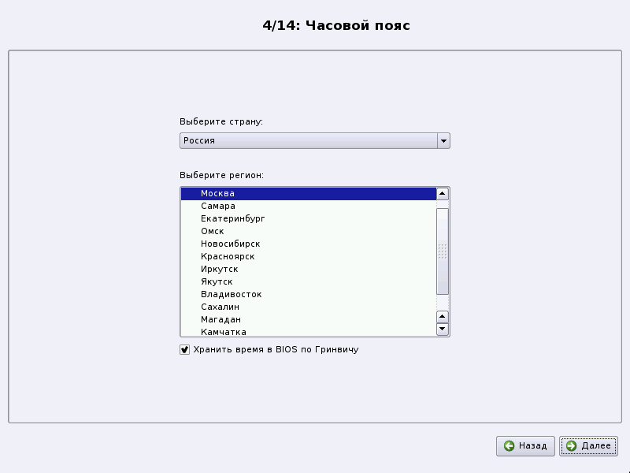Choose the Сахалин region entry
Image resolution: width=630 pixels, height=473 pixels.
pyautogui.click(x=220, y=307)
